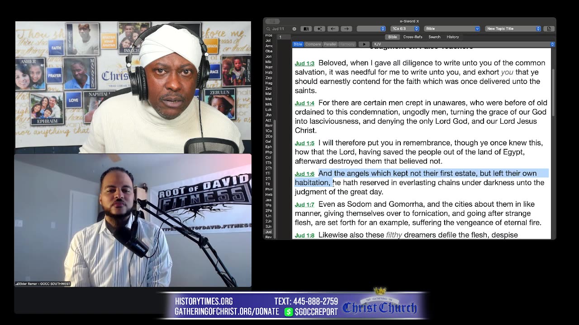Select the book Luk in the book list
Screen dimensions: 579x325
[x=269, y=110]
